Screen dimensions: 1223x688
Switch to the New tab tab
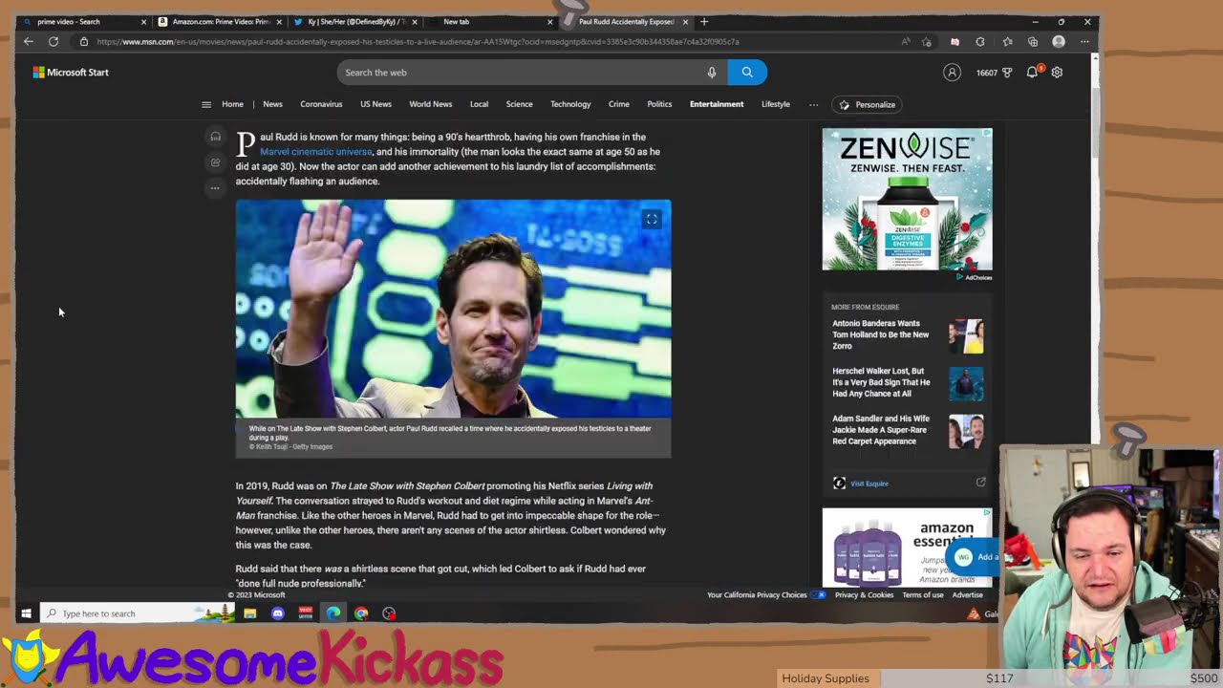pos(490,21)
